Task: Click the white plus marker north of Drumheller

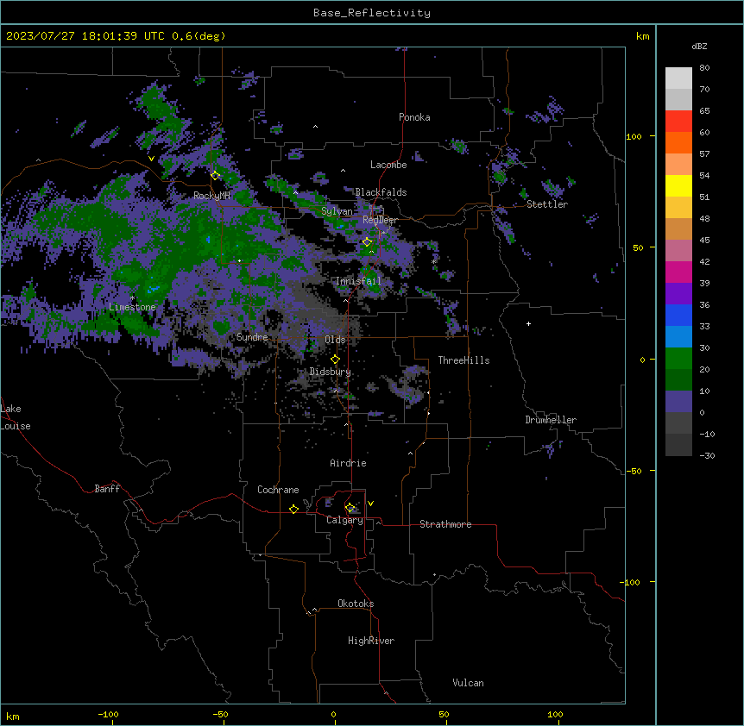Action: point(528,323)
